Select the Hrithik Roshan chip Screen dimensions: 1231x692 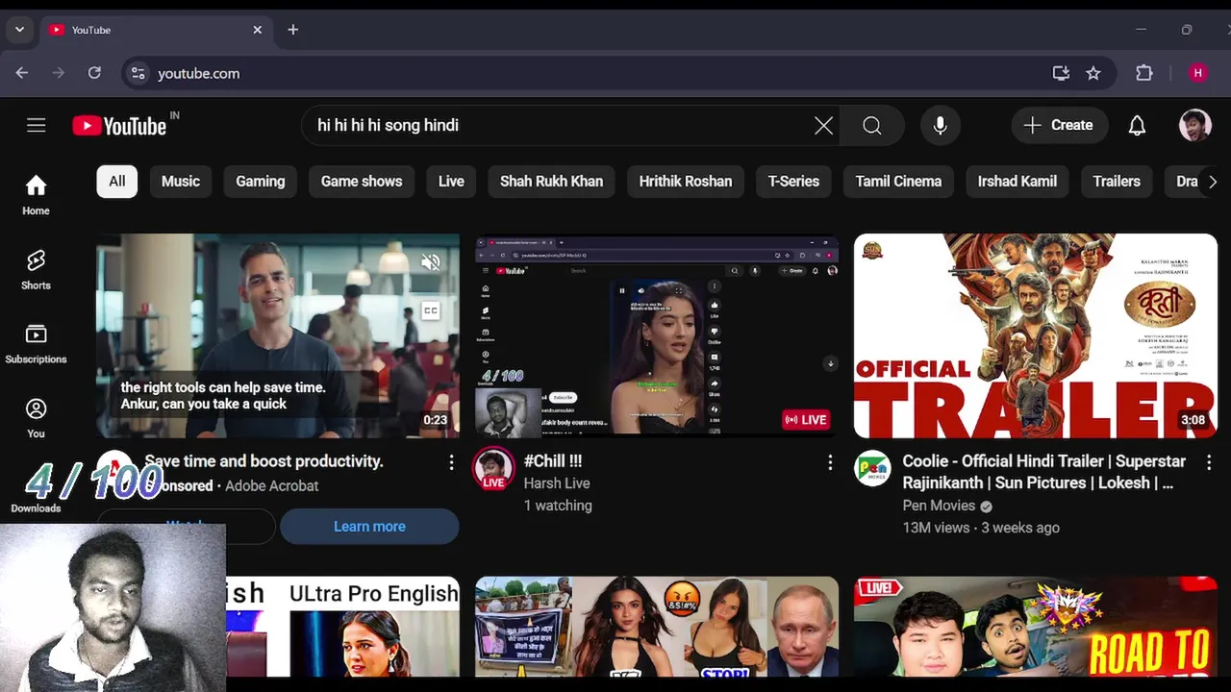[x=686, y=181]
